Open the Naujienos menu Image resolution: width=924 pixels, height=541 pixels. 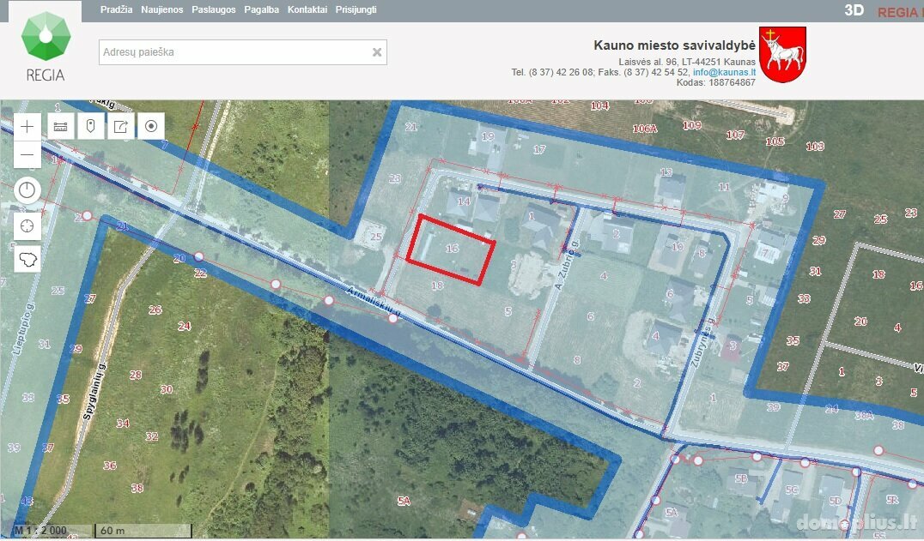162,10
